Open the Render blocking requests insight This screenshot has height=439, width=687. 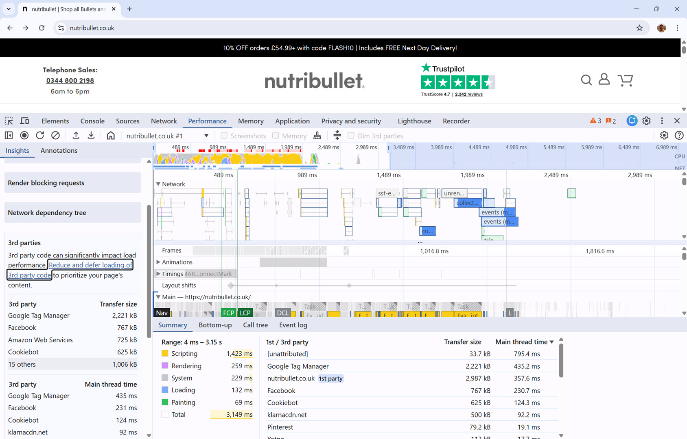(46, 183)
